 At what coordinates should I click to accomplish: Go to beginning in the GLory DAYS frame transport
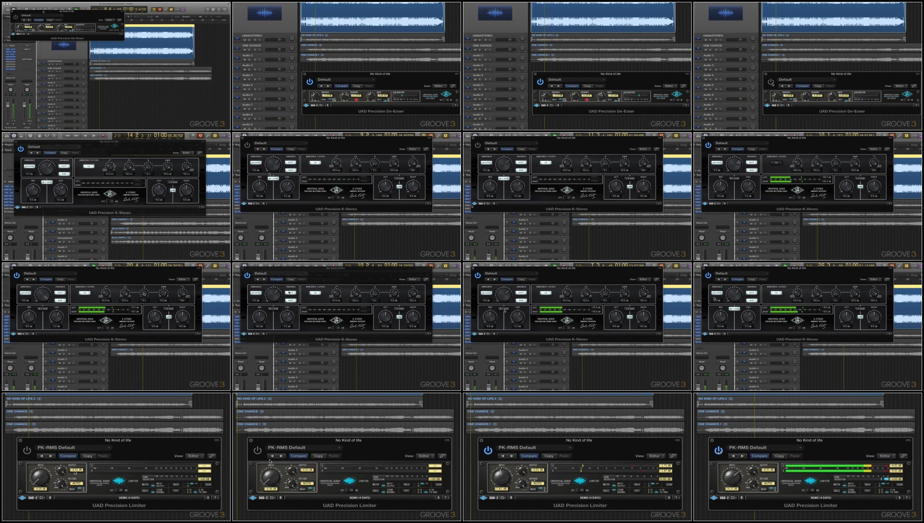point(85,136)
